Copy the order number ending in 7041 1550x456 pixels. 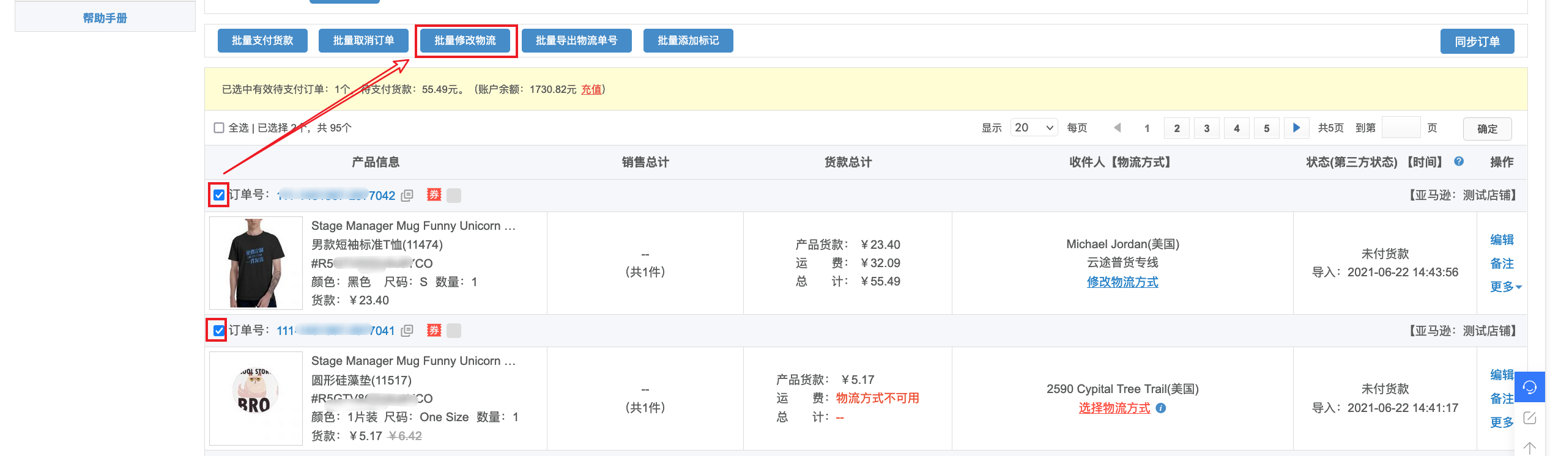coord(407,331)
